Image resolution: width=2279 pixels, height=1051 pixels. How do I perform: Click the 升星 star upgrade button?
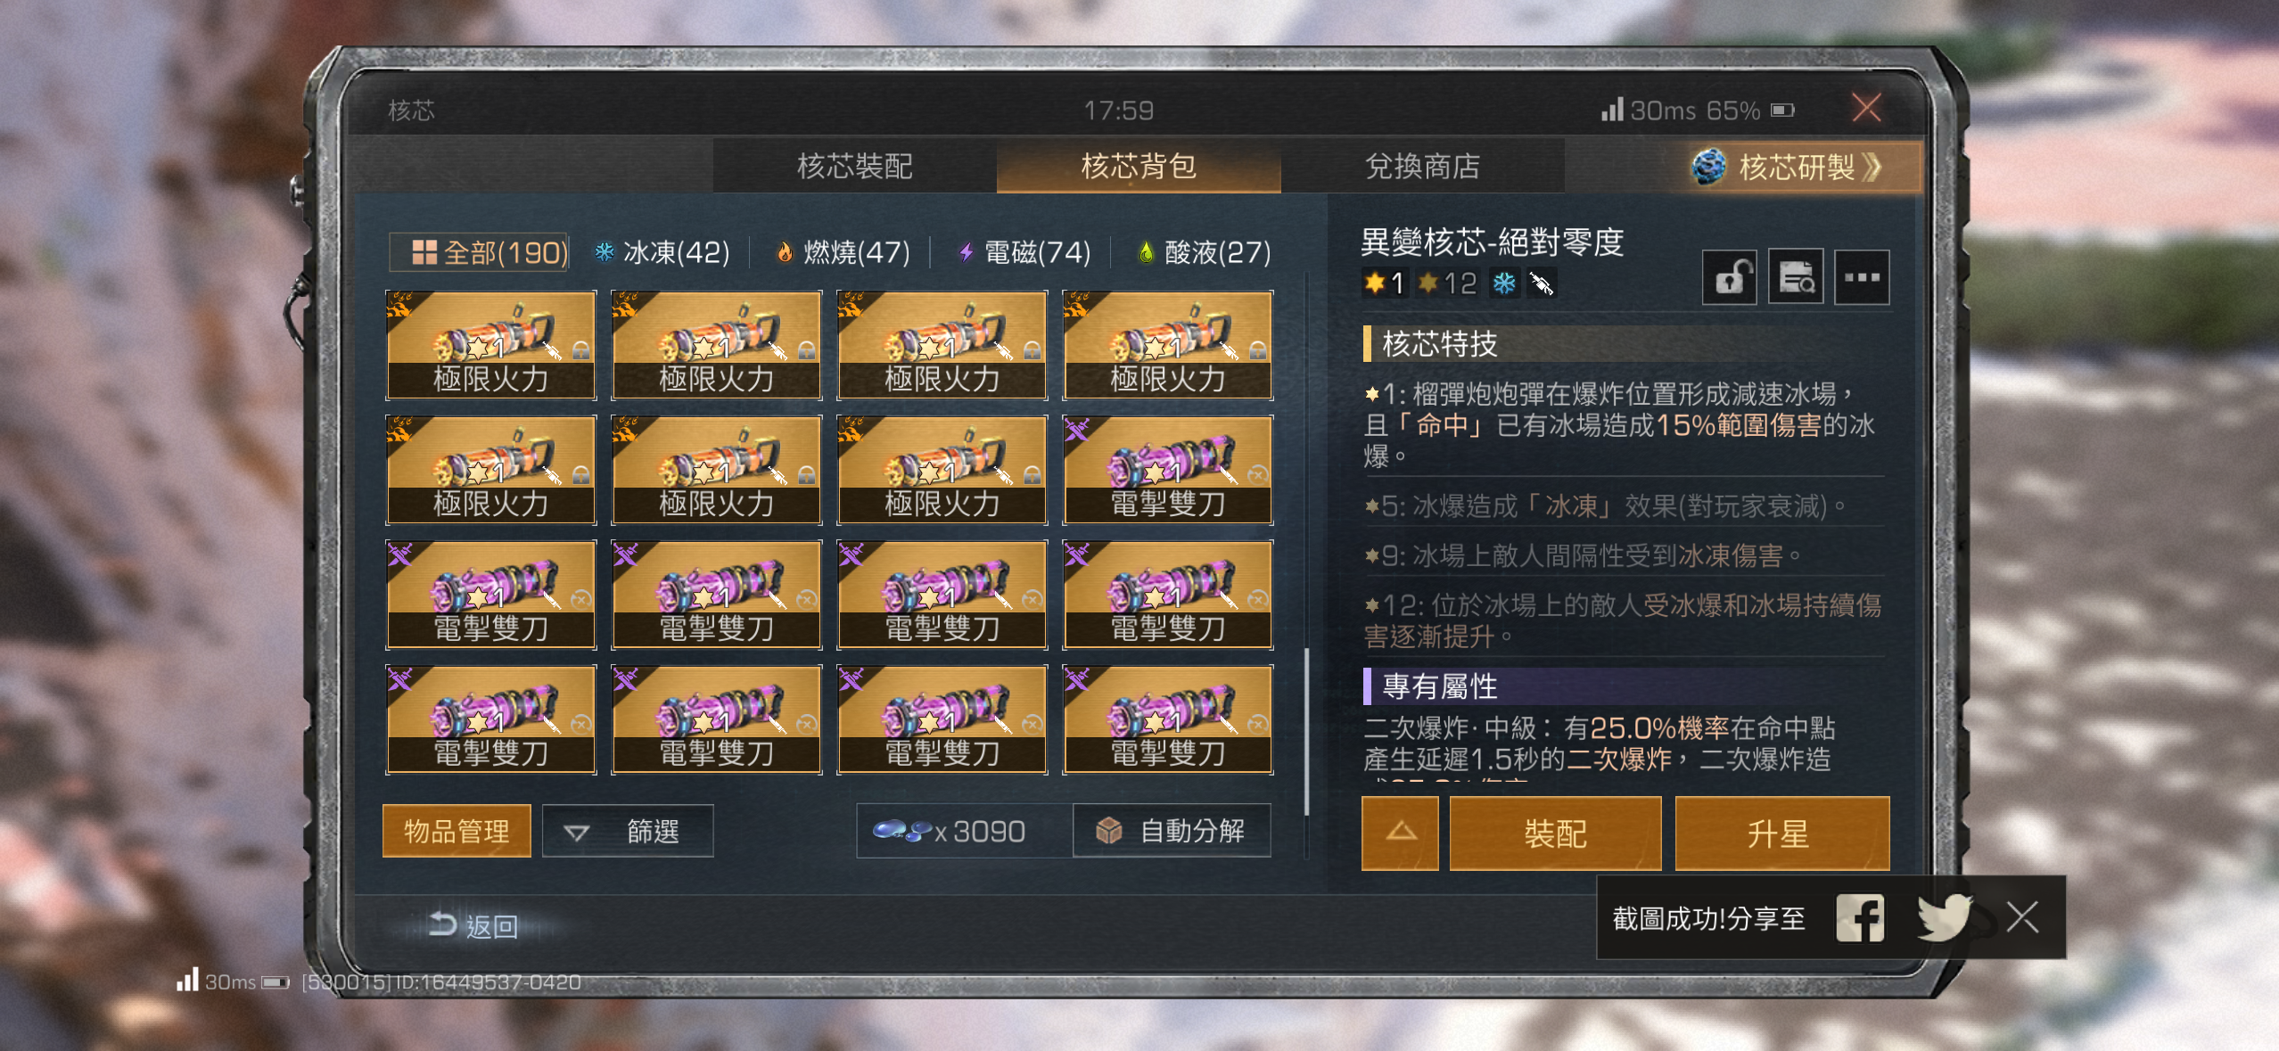[1781, 833]
